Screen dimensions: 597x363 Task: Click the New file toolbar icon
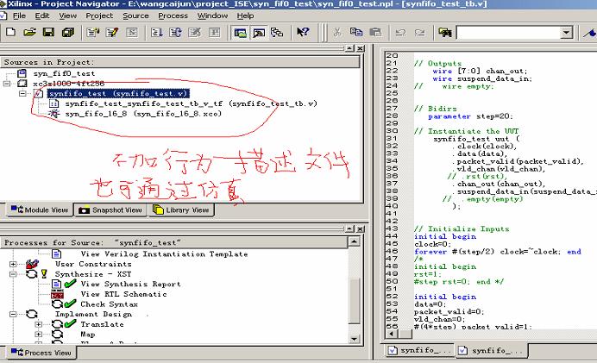pos(11,32)
